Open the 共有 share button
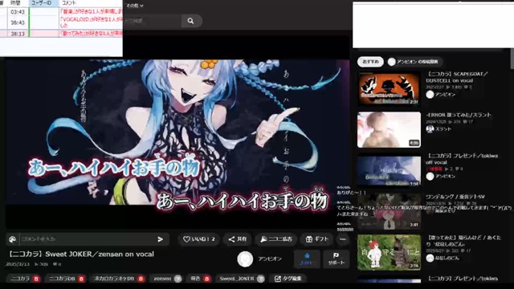 [x=238, y=239]
